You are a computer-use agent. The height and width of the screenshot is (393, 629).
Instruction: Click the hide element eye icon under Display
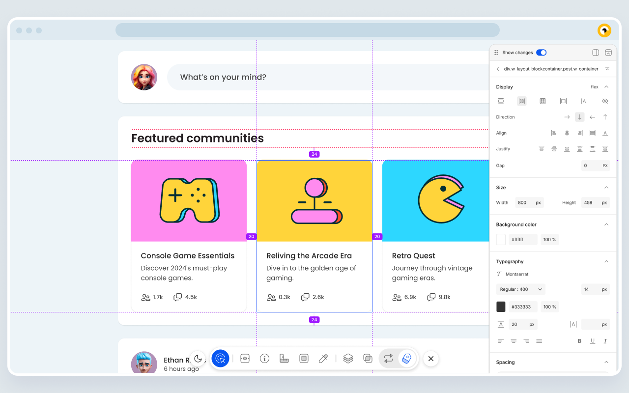tap(605, 101)
